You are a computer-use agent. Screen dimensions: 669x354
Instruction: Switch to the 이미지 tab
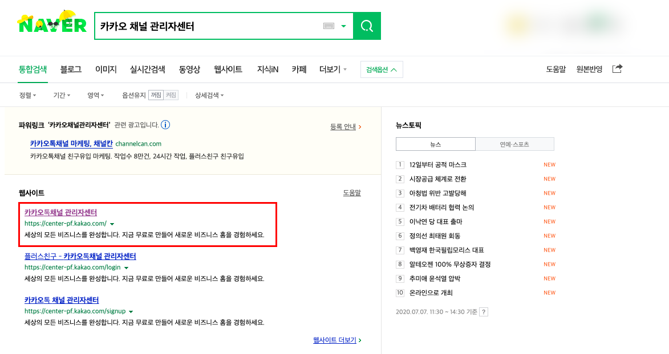[x=106, y=69]
